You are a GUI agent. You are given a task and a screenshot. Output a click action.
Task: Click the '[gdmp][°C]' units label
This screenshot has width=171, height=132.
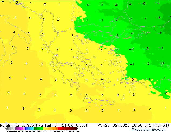56,126
